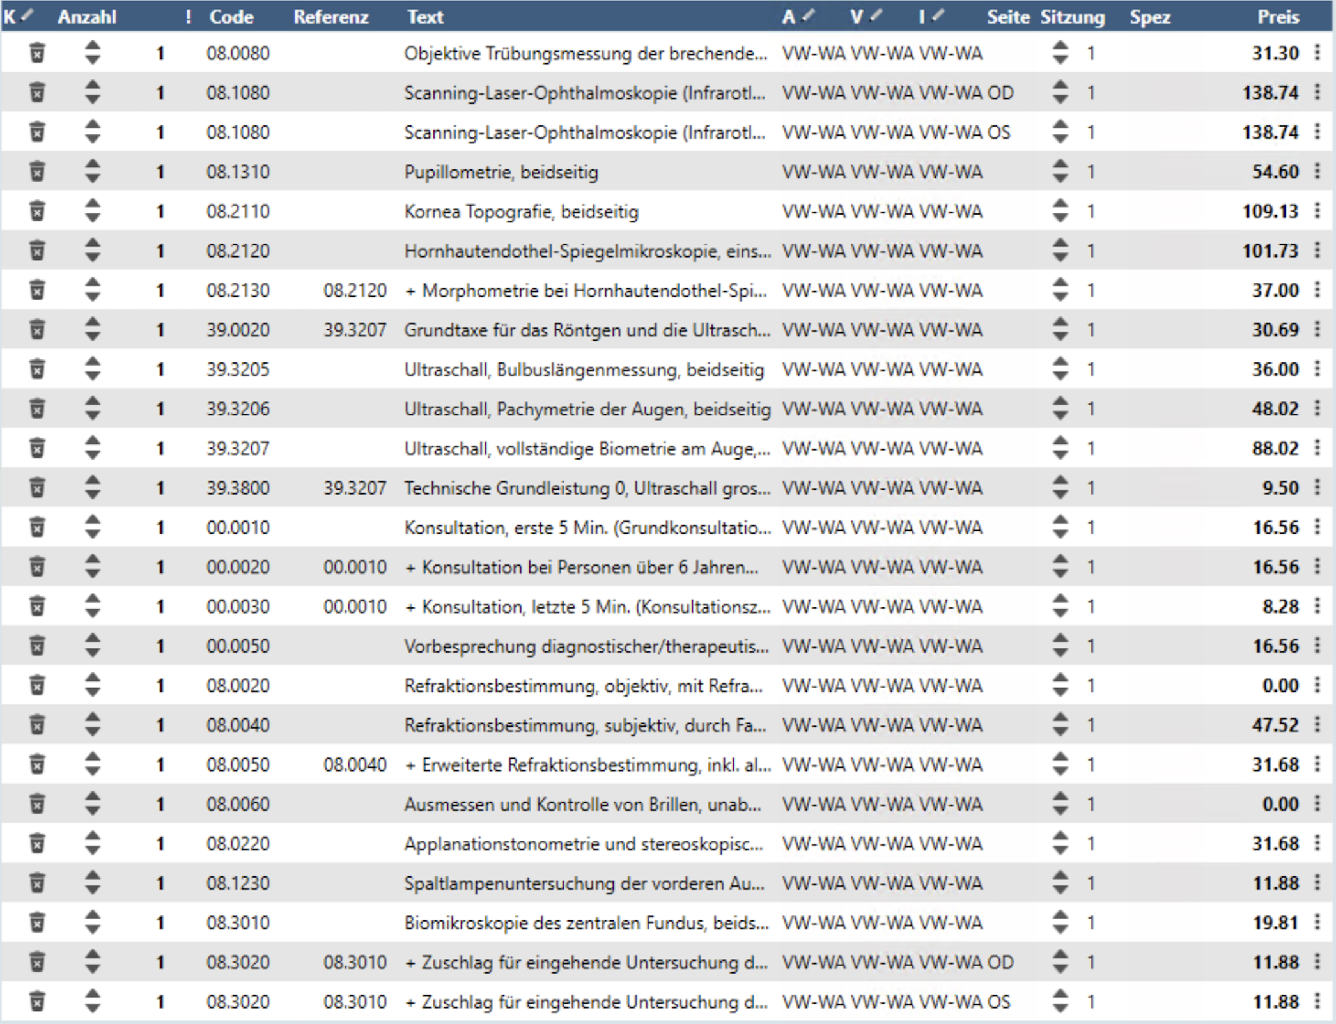
Task: Edit column I via pencil icon
Action: pyautogui.click(x=938, y=15)
